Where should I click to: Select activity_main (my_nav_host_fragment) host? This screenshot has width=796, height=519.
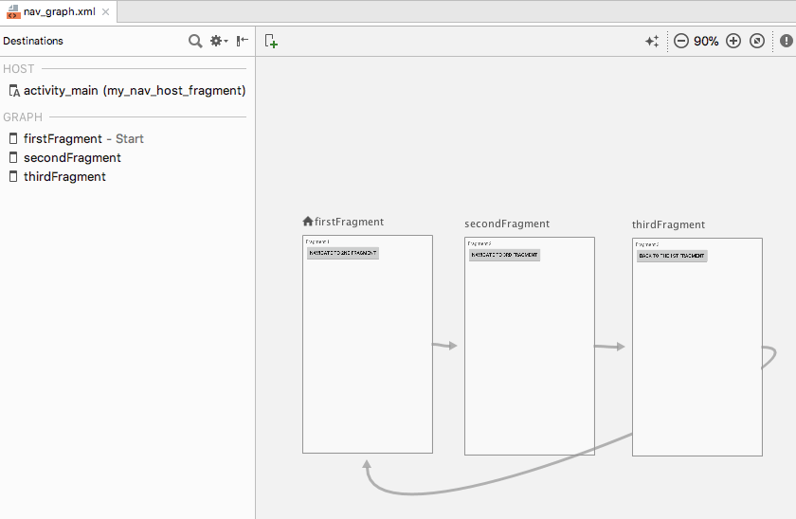click(x=127, y=90)
